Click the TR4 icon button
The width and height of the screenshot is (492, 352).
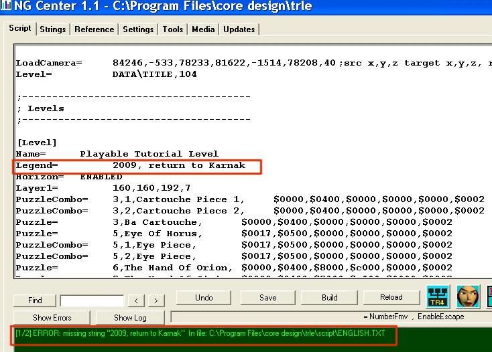pos(438,296)
